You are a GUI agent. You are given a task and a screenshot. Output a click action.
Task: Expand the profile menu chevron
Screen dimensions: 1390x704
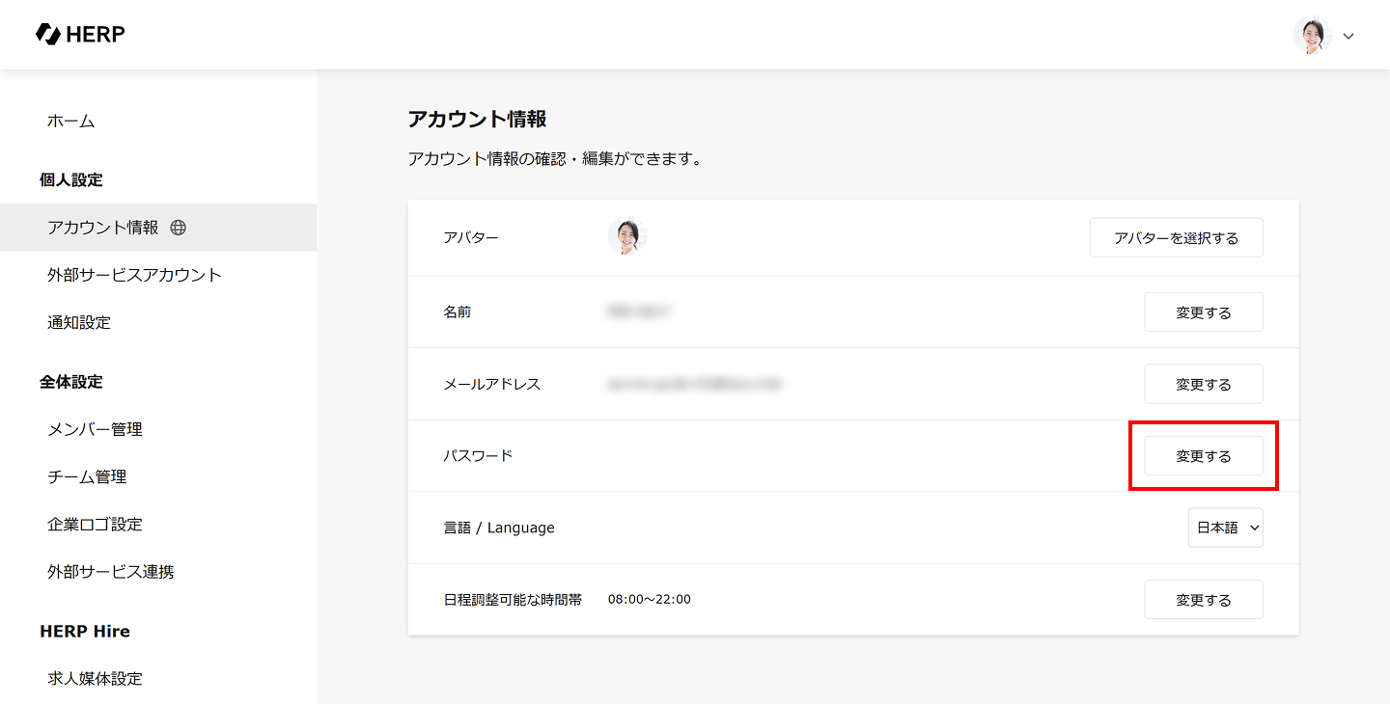click(1348, 37)
